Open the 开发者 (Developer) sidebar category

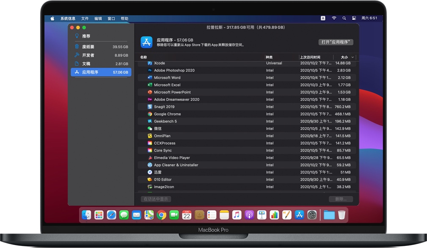(x=88, y=55)
